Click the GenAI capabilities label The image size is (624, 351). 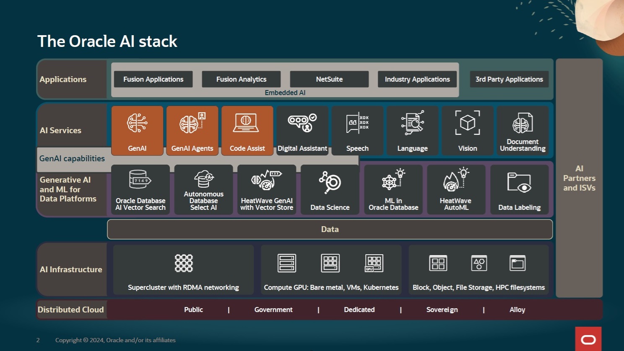click(x=72, y=158)
